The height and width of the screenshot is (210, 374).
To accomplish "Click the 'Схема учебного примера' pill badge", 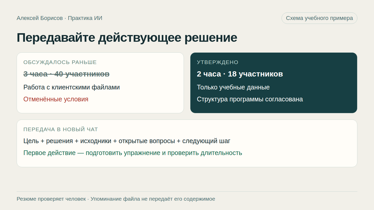I will tap(319, 18).
